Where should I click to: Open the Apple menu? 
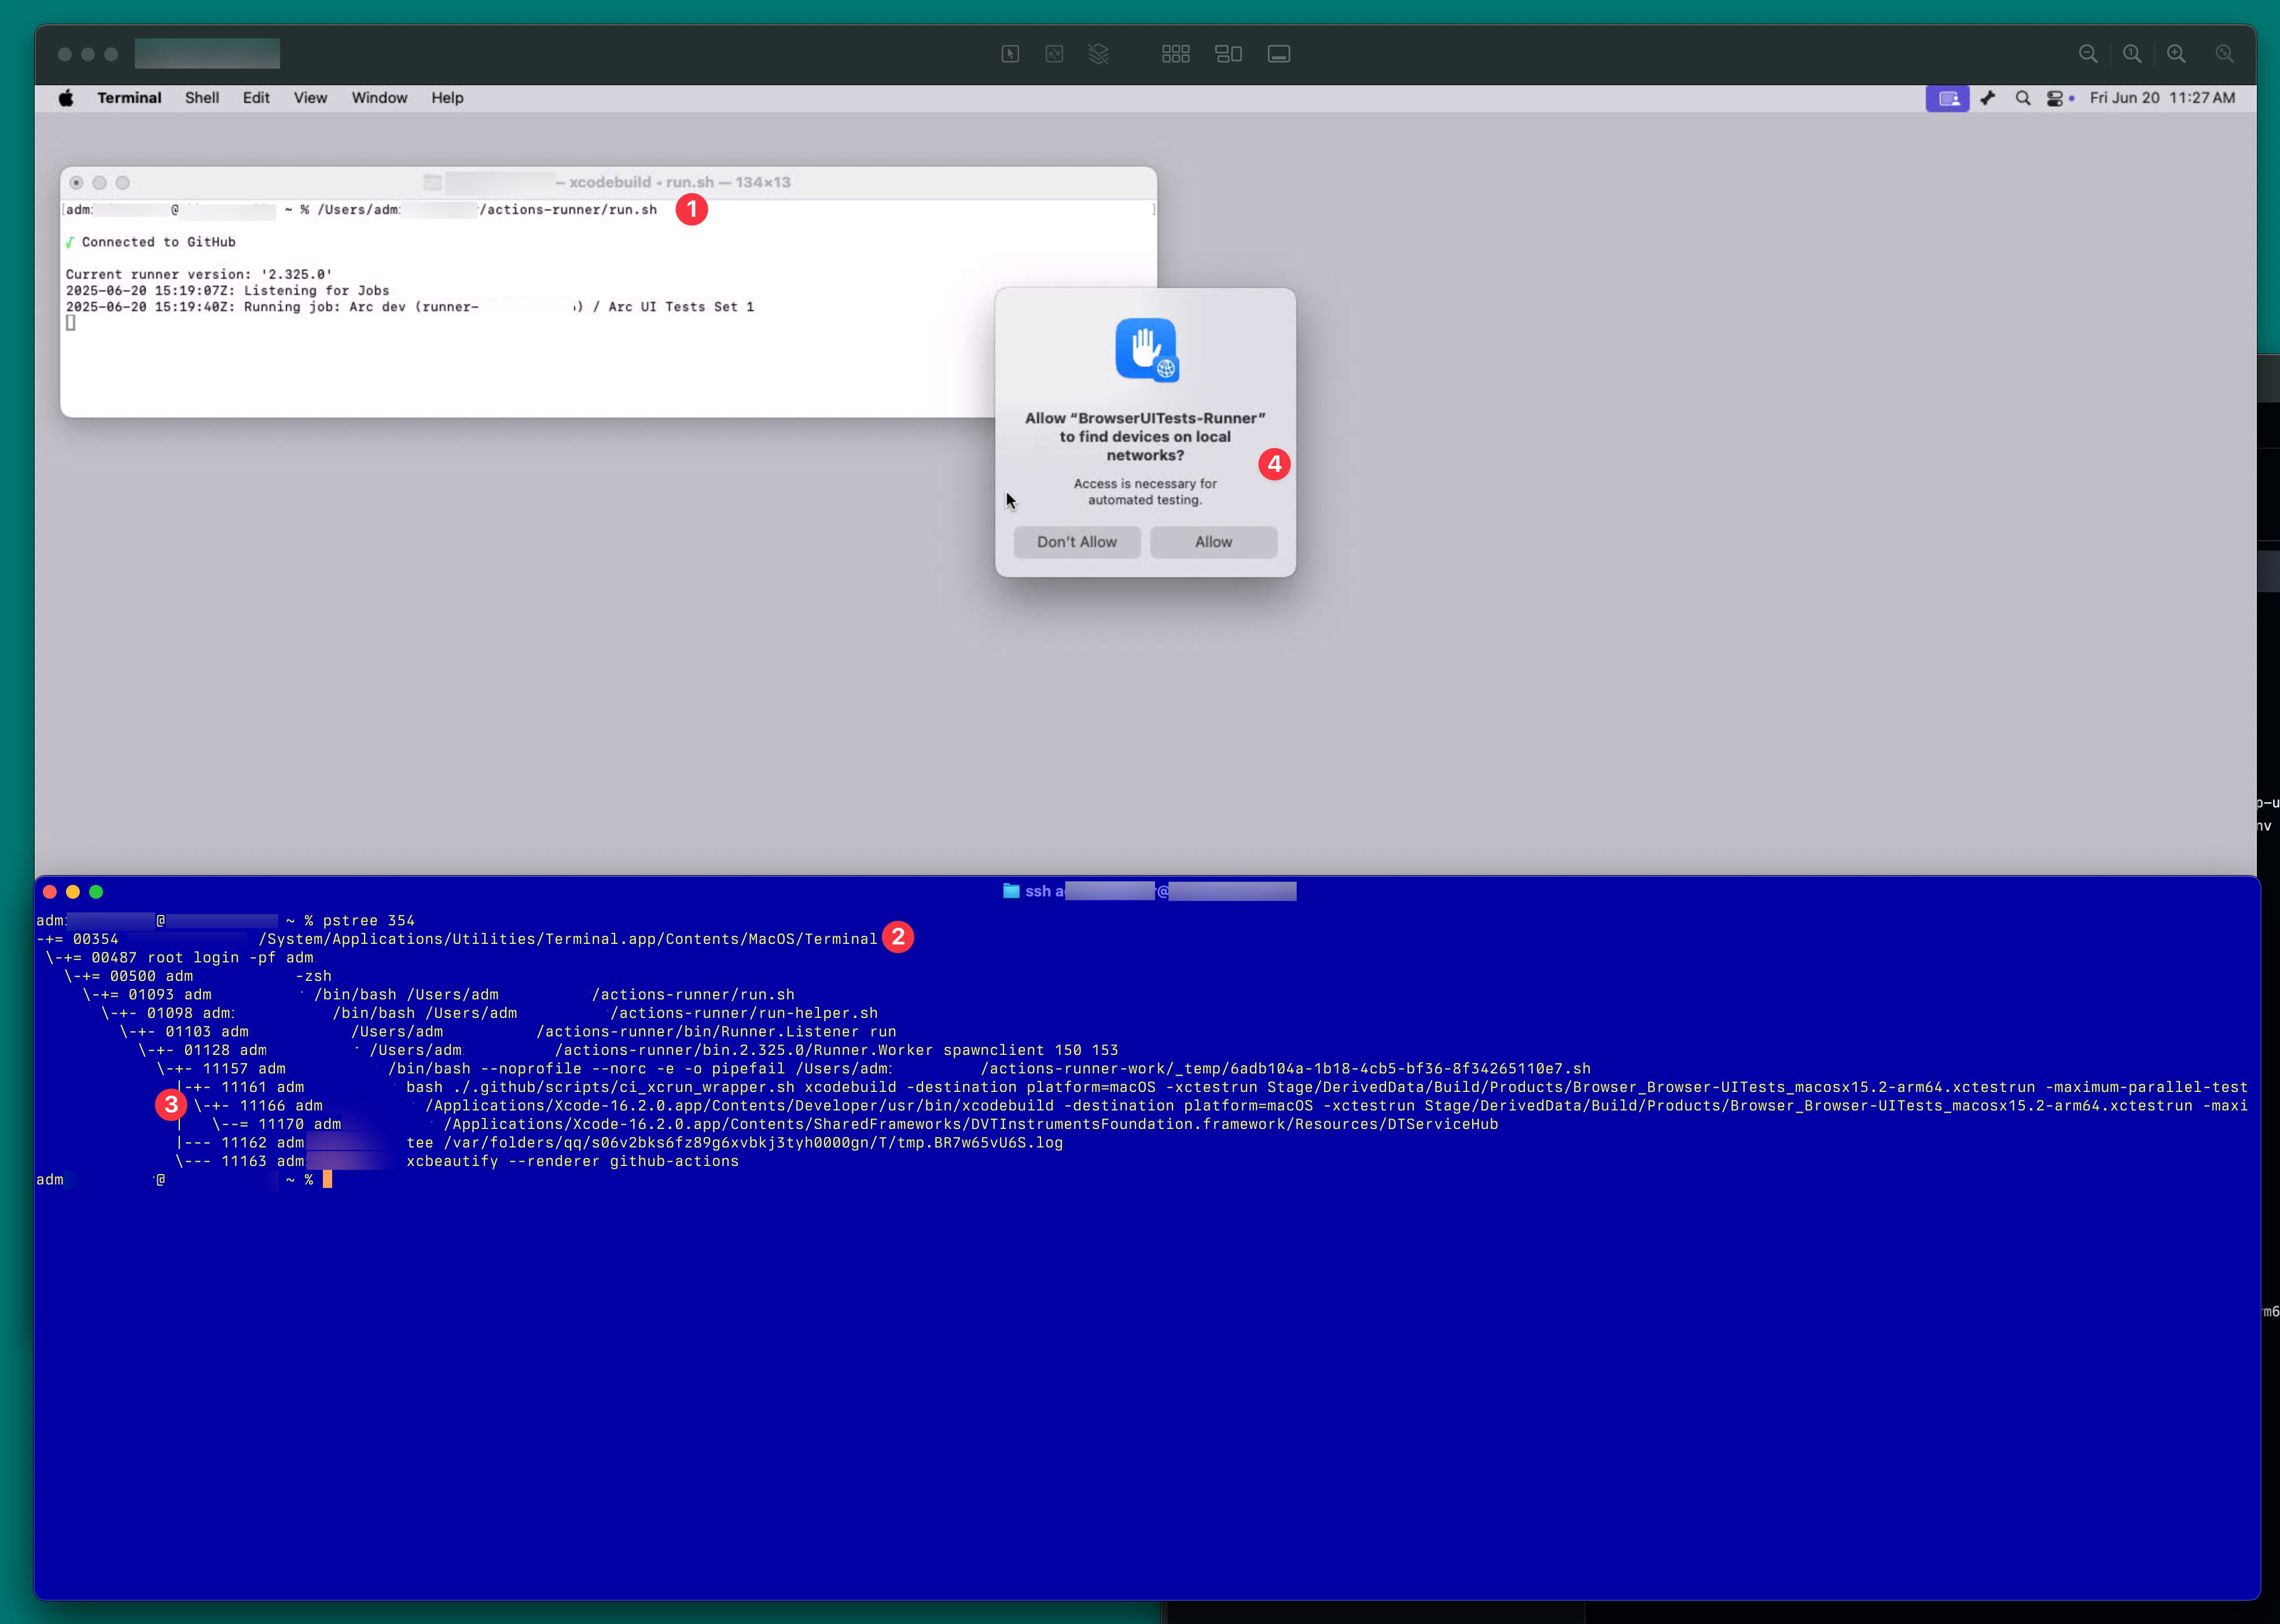(x=66, y=98)
